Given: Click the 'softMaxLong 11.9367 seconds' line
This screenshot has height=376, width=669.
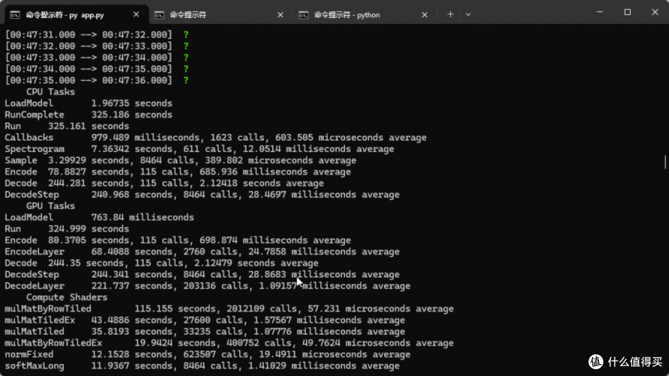Looking at the screenshot, I should tap(202, 365).
